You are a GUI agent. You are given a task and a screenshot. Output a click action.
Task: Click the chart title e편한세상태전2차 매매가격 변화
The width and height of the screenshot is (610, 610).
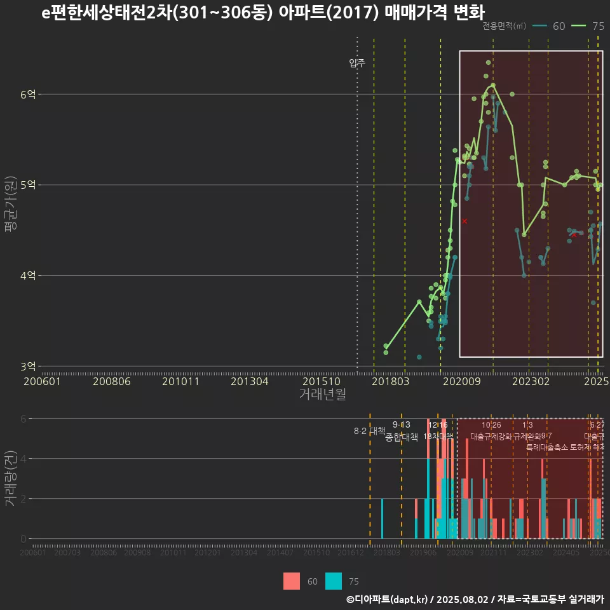pos(263,13)
